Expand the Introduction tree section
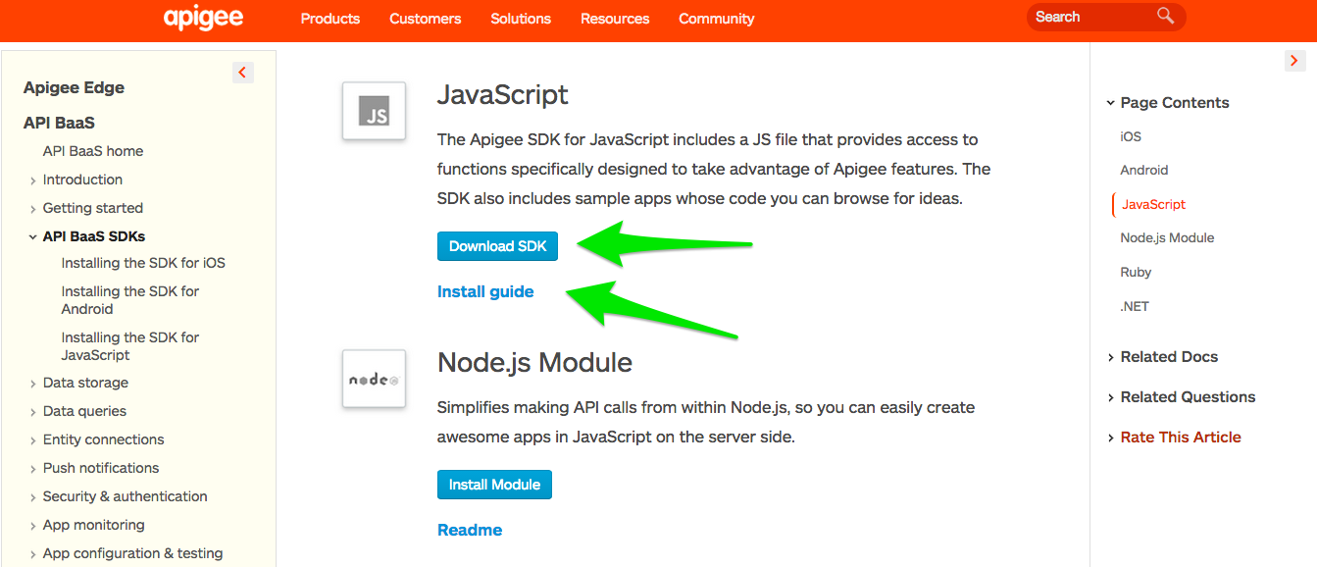The image size is (1317, 567). (33, 180)
